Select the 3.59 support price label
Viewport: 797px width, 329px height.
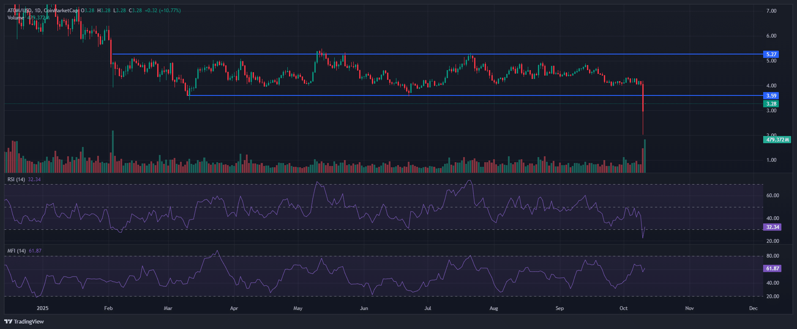(771, 96)
